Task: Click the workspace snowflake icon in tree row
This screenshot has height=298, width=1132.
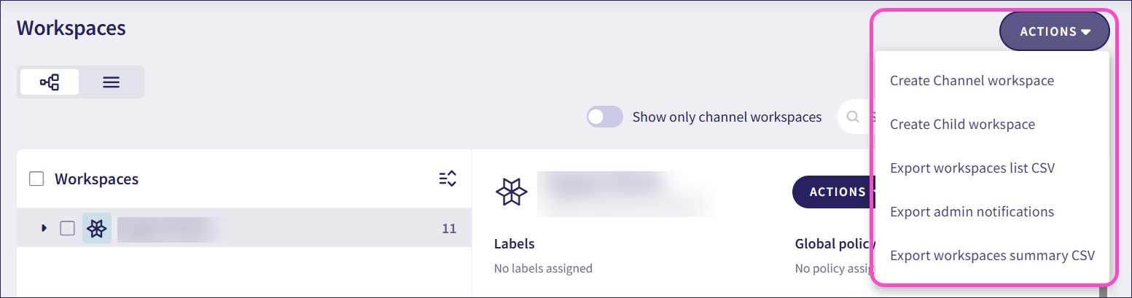Action: point(96,228)
